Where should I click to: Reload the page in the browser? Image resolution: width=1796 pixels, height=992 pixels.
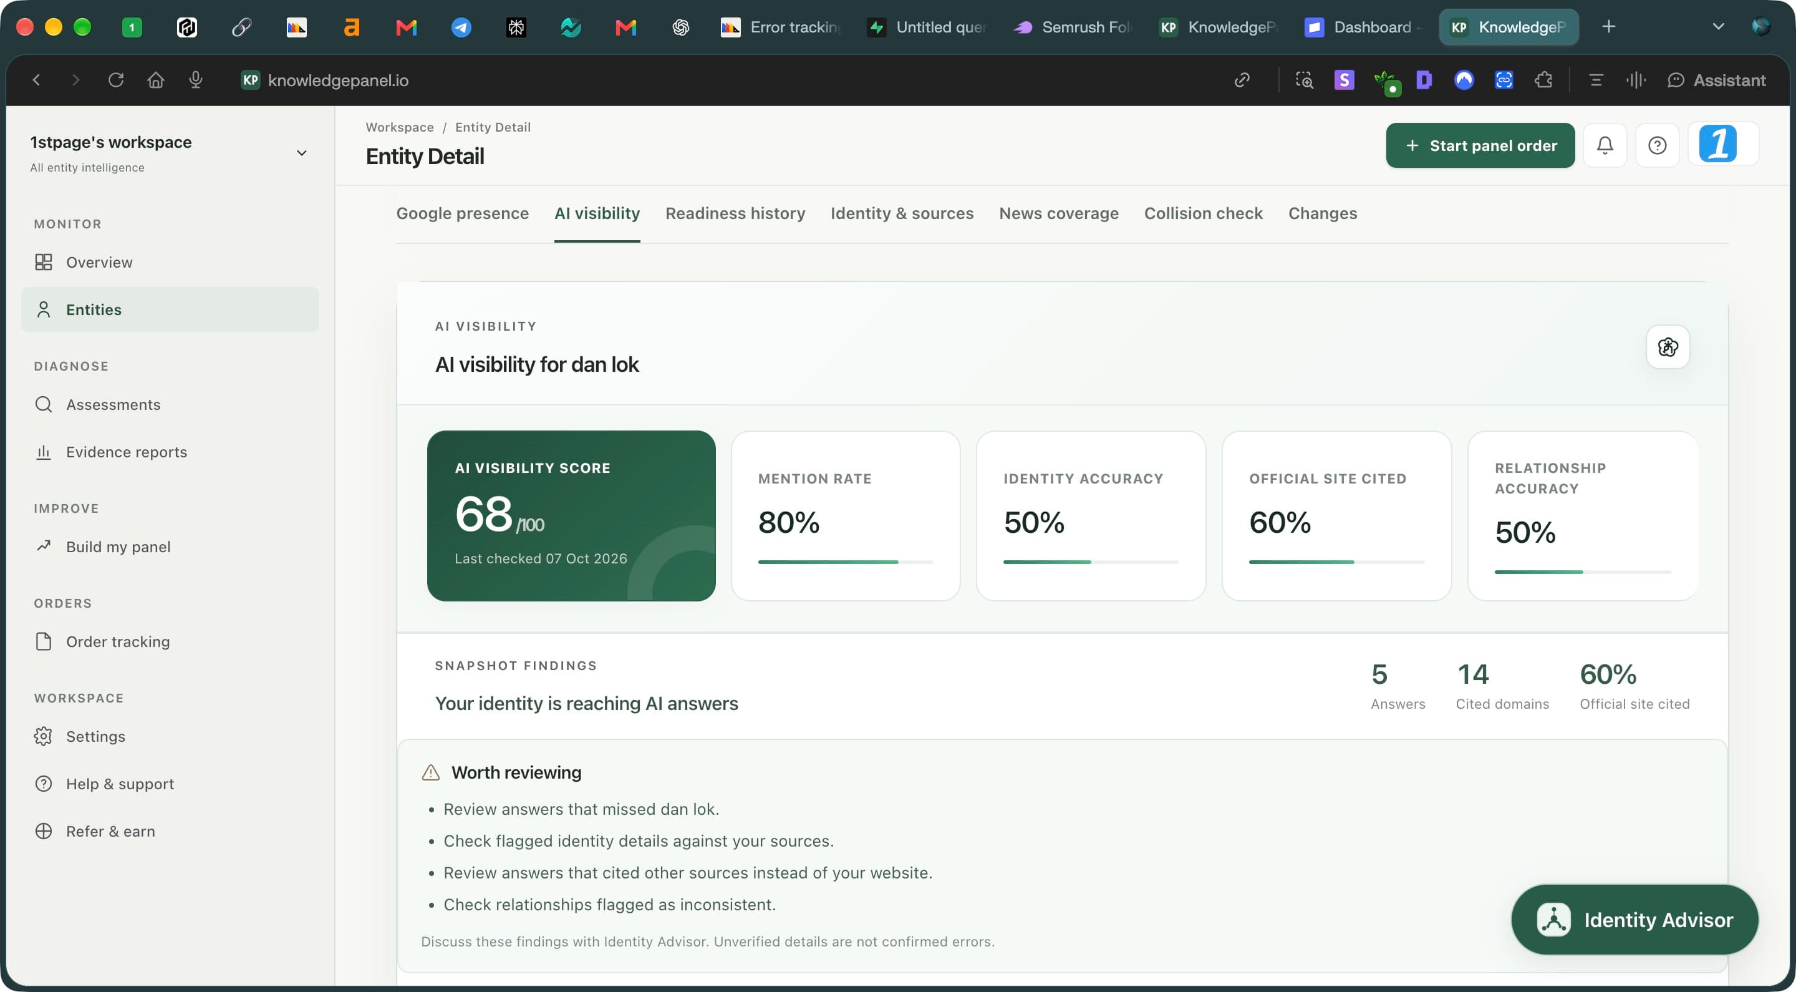[x=116, y=80]
